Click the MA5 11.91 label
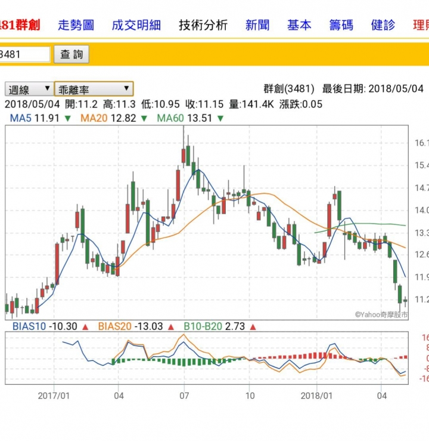 point(35,118)
